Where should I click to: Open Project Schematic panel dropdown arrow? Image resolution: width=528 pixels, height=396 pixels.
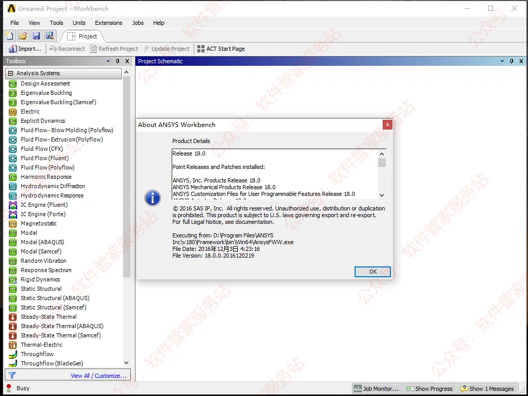(502, 61)
